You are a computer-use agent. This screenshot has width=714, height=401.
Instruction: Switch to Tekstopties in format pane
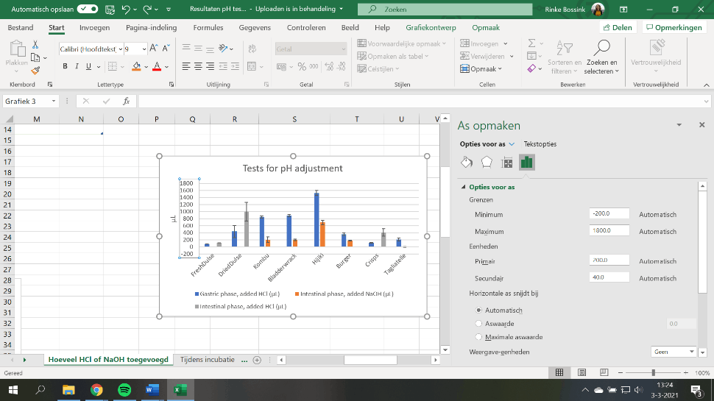coord(540,144)
